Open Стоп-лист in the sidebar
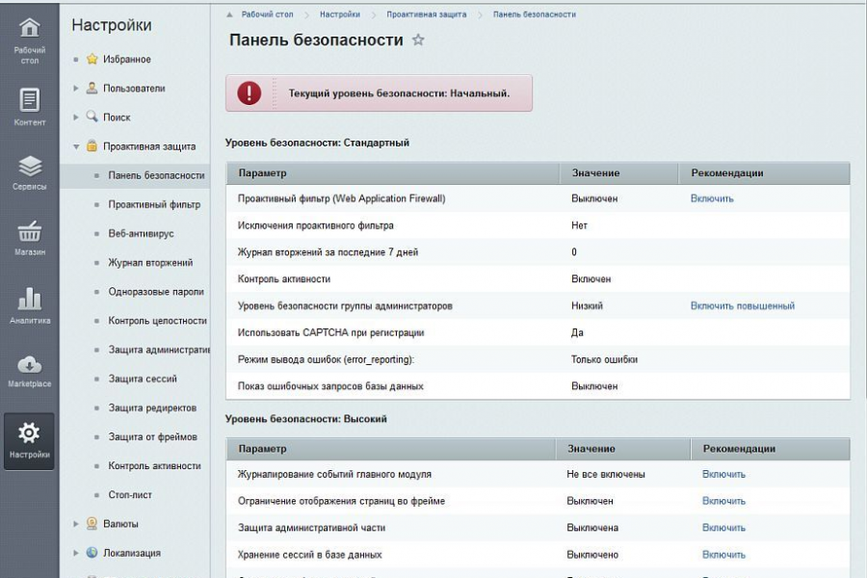This screenshot has width=867, height=578. [x=131, y=495]
